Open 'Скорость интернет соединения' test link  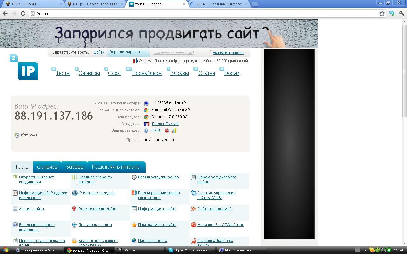click(x=36, y=180)
